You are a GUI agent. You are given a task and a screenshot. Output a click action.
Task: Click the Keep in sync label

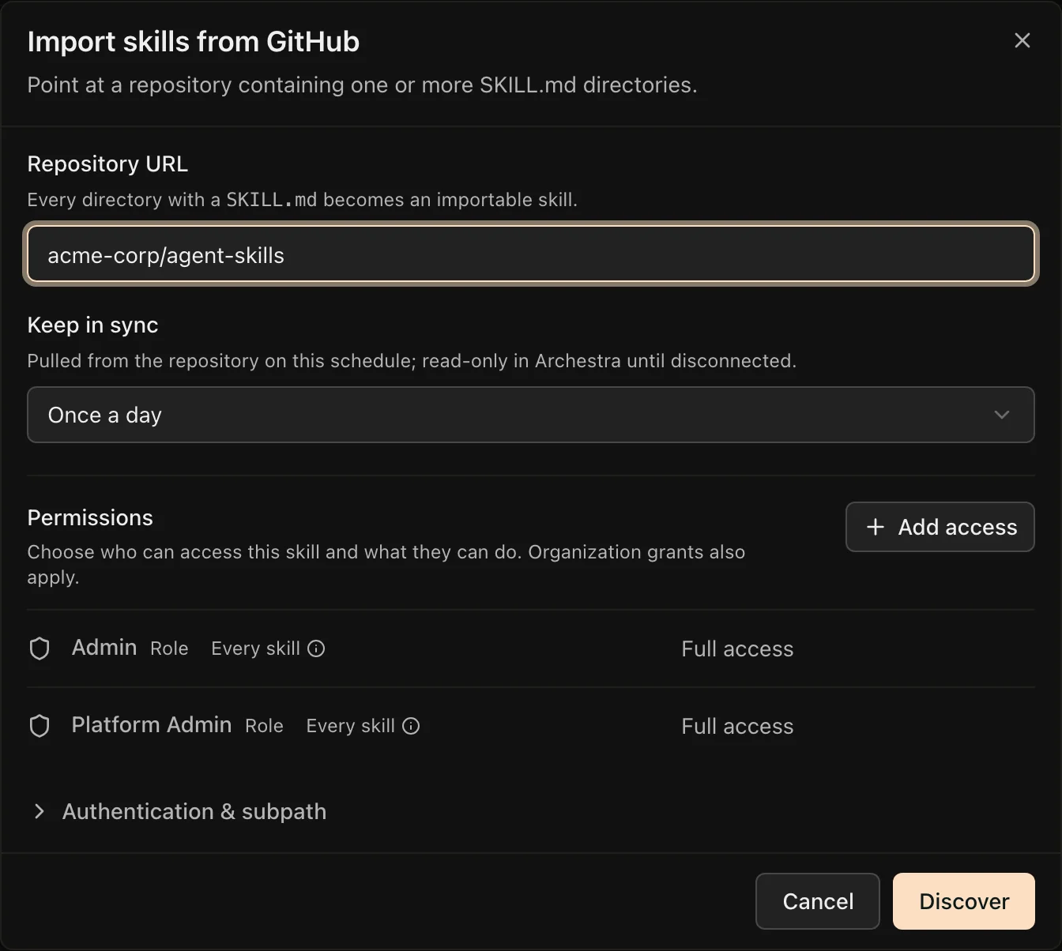92,325
